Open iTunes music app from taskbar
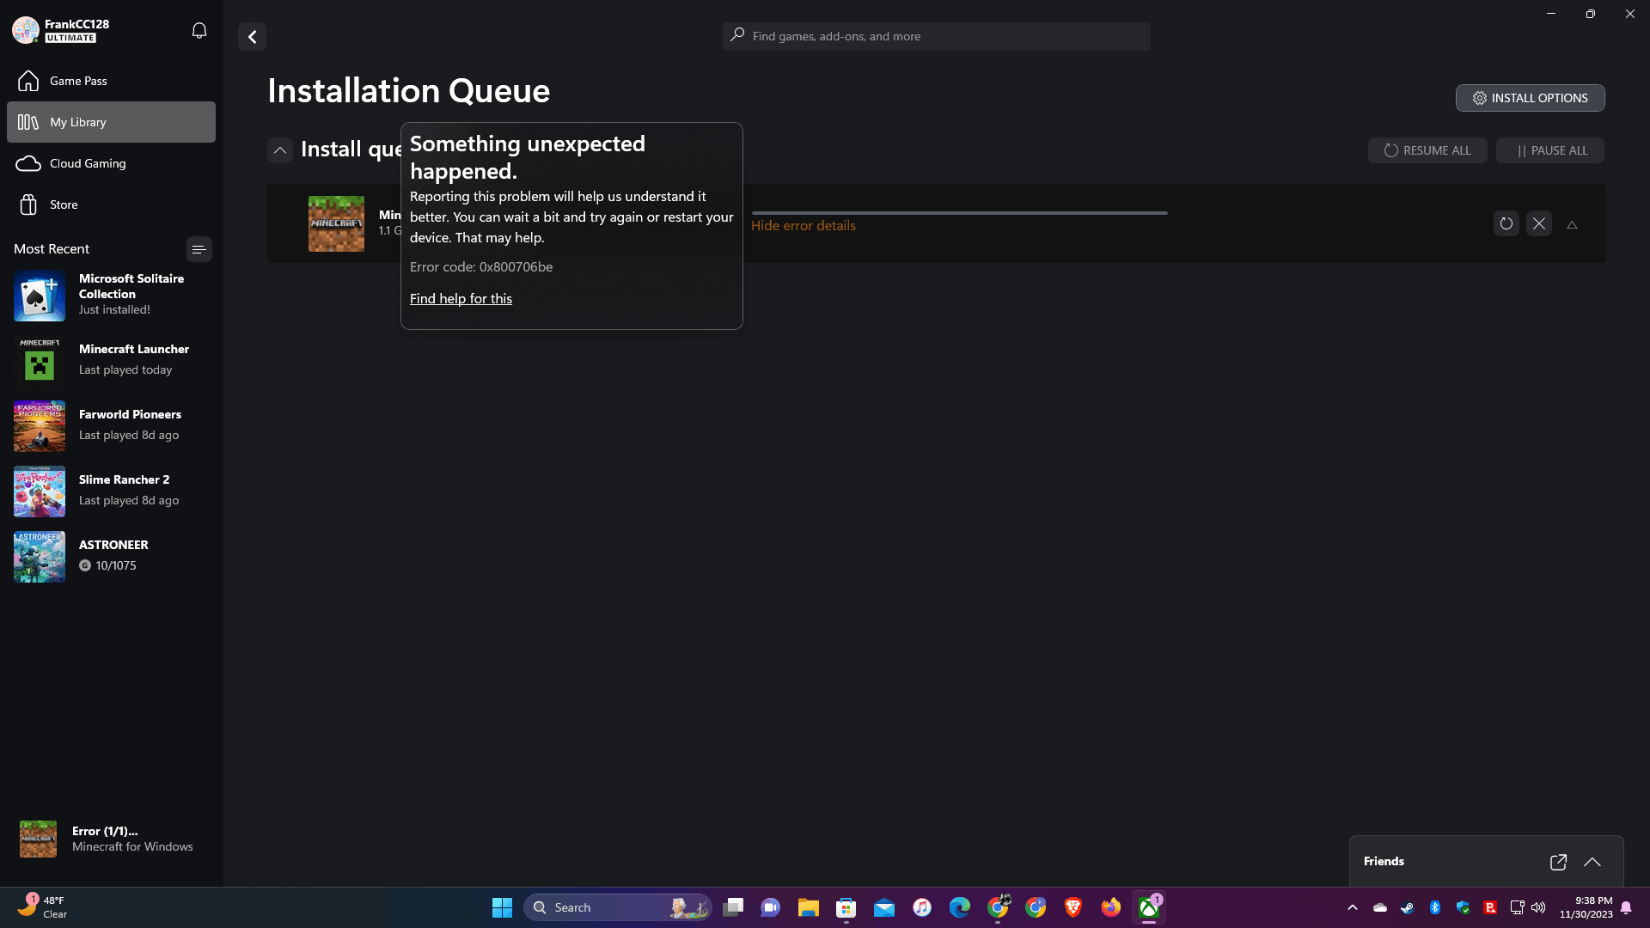The width and height of the screenshot is (1650, 928). pos(922,907)
